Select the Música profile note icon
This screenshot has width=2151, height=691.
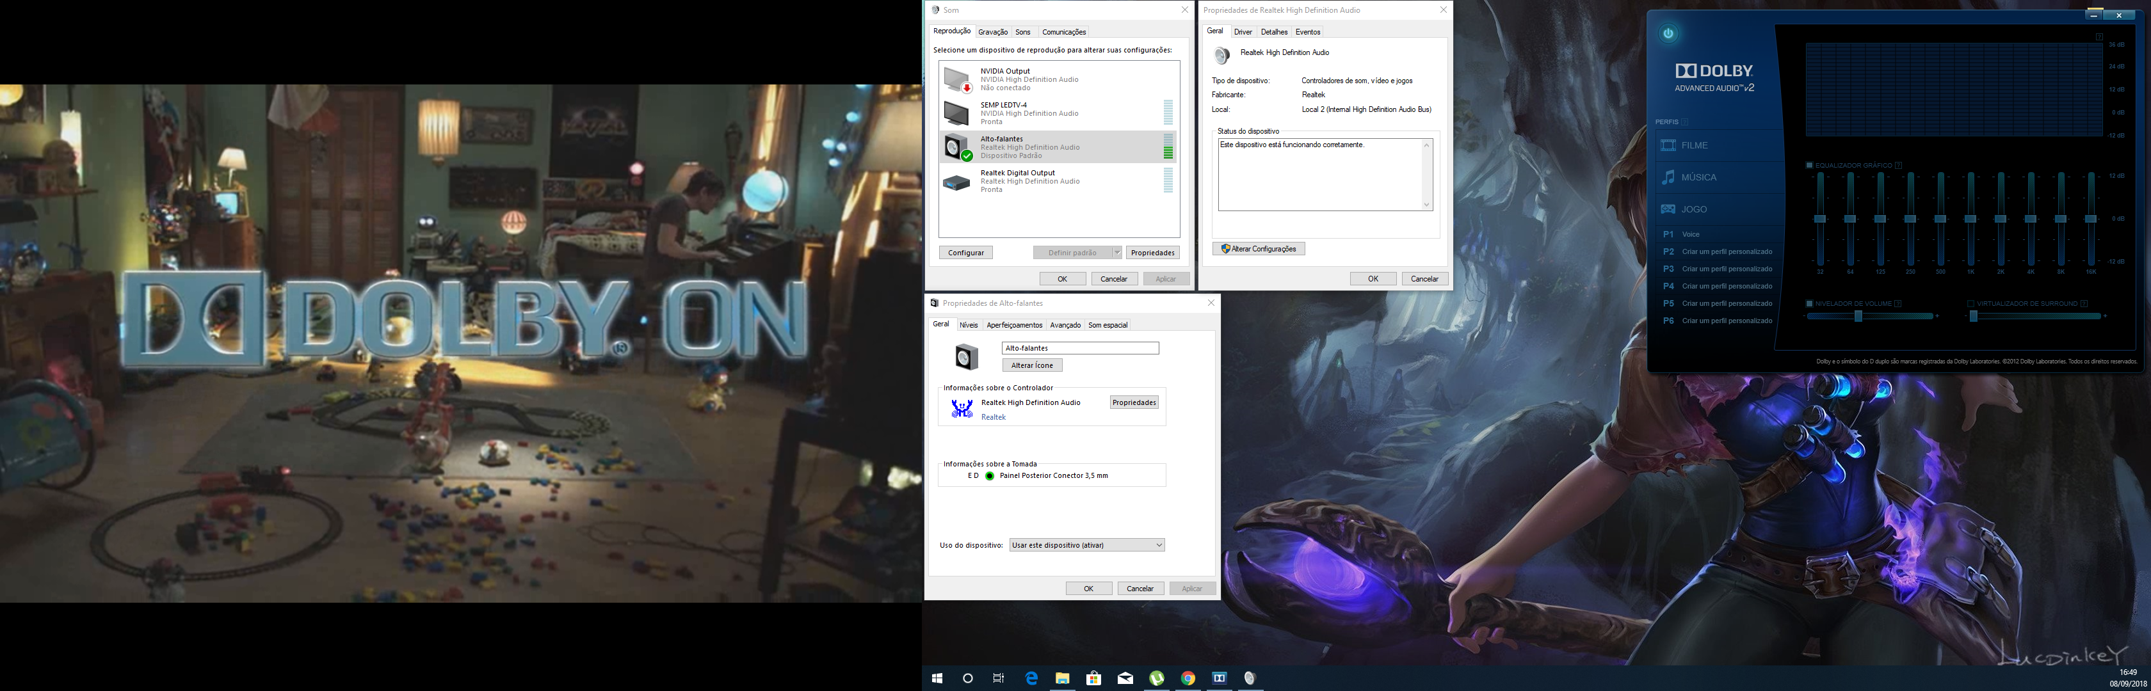1668,177
